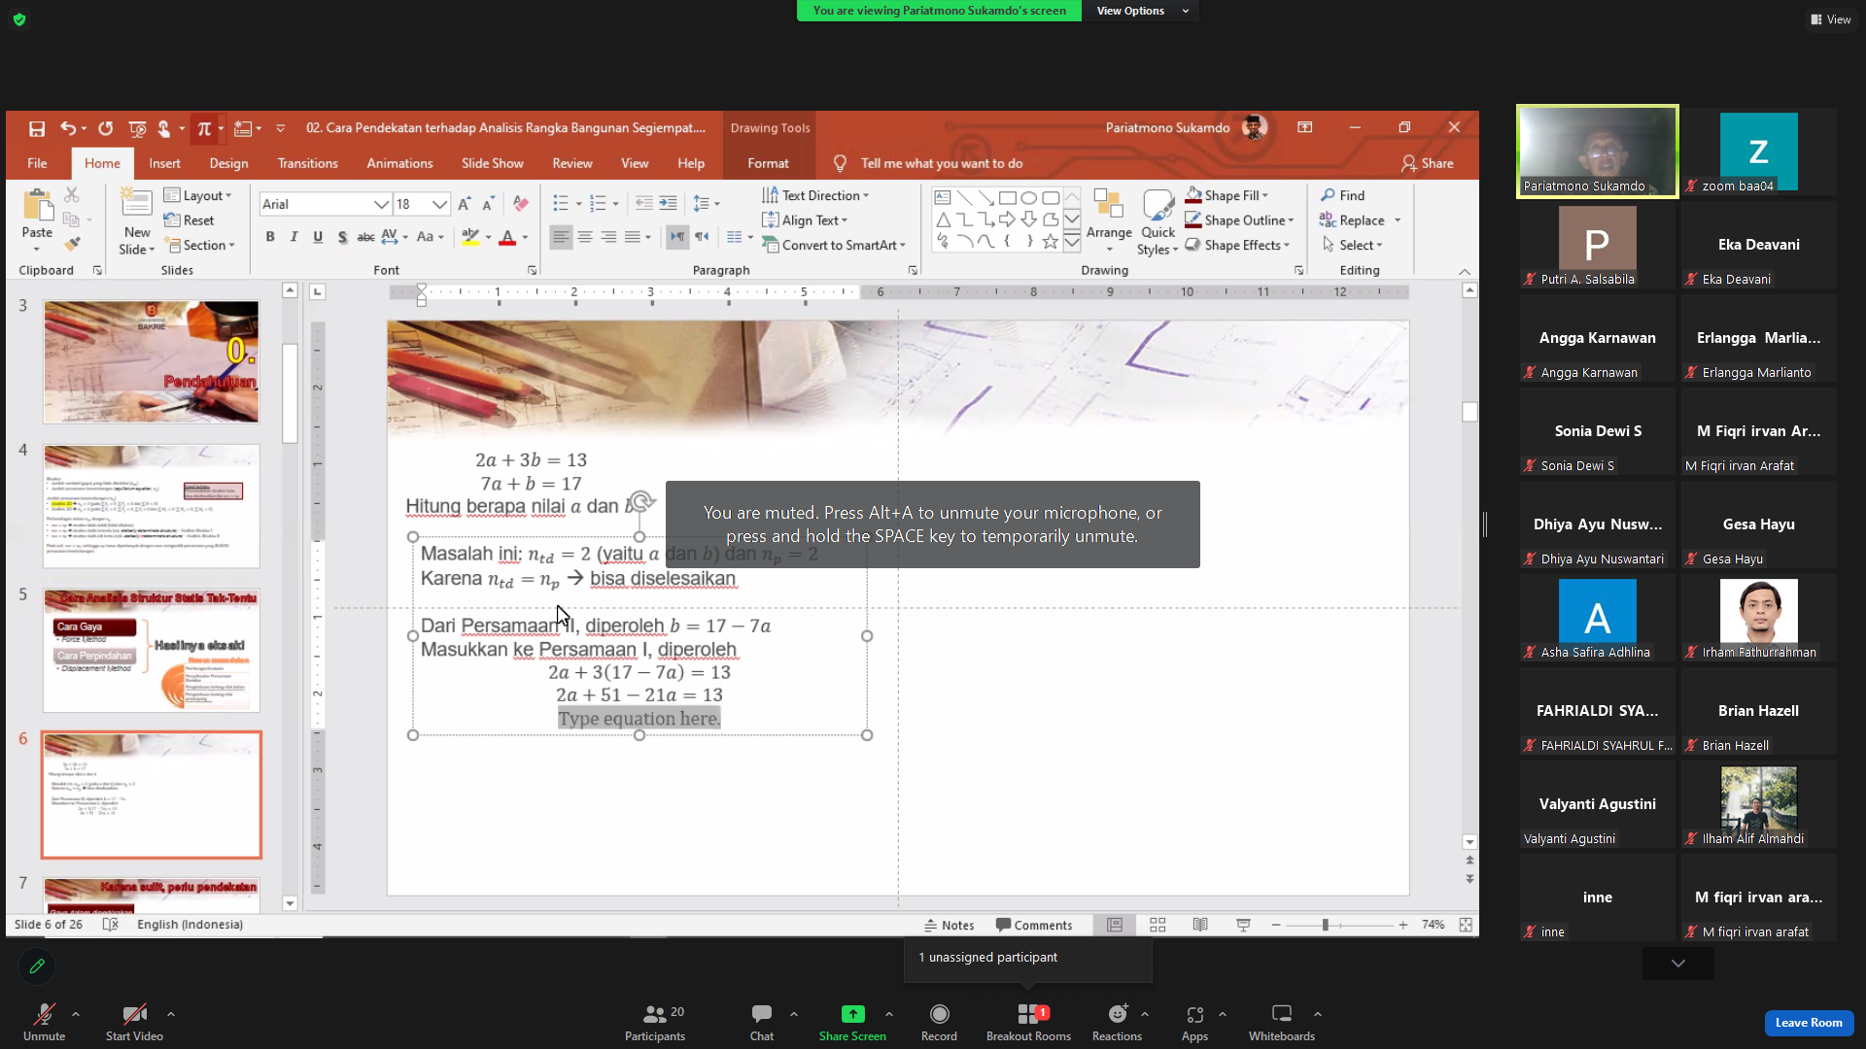This screenshot has width=1866, height=1049.
Task: Toggle Align Right paragraph alignment
Action: pos(608,237)
